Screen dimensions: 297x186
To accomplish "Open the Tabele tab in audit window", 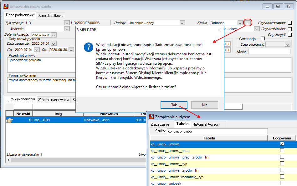I will pyautogui.click(x=182, y=124).
